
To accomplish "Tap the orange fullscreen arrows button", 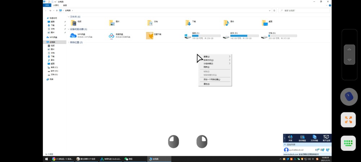I will [348, 120].
